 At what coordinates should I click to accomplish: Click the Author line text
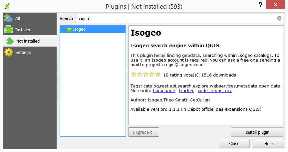click(x=170, y=100)
